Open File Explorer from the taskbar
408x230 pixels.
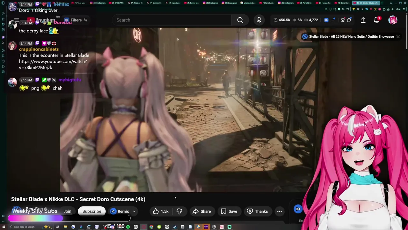coord(65,227)
